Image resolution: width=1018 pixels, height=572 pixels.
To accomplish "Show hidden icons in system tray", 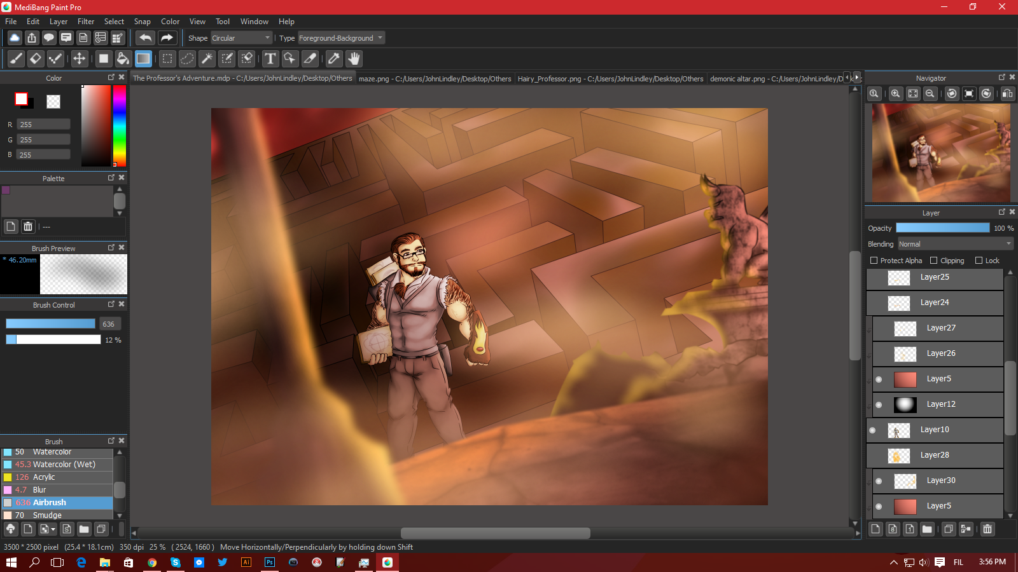I will coord(893,562).
